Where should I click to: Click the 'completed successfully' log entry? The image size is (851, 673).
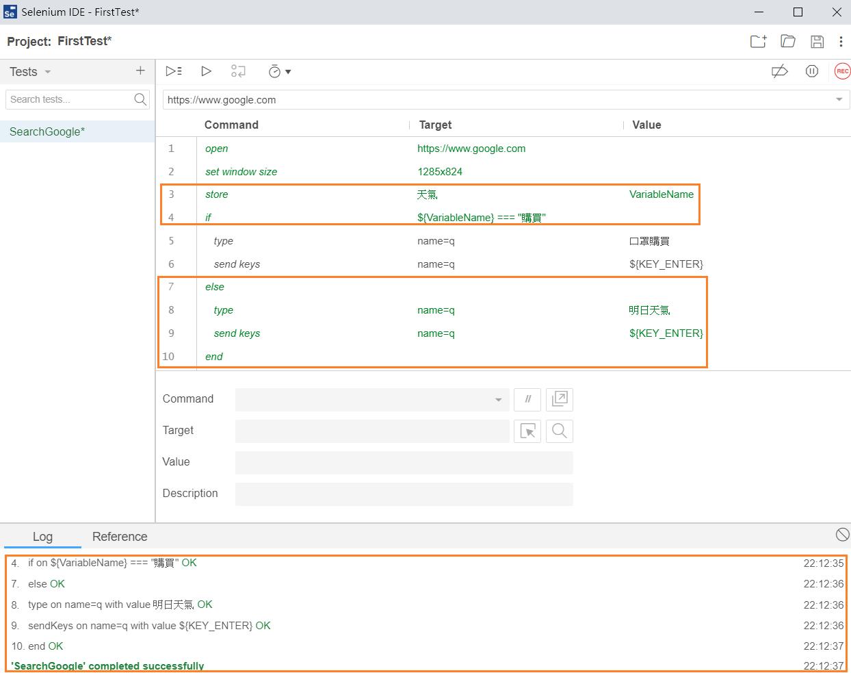pos(107,666)
